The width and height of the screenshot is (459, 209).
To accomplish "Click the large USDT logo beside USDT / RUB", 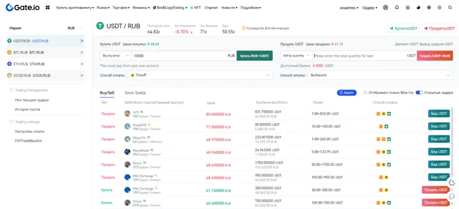I will (100, 26).
